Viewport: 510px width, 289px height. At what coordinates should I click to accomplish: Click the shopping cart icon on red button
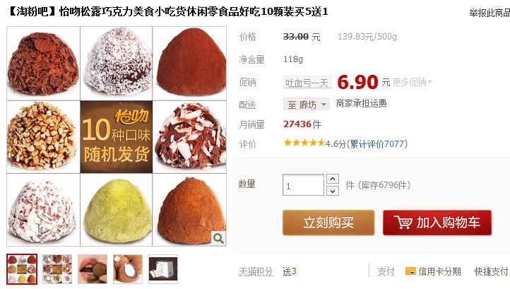click(x=403, y=223)
